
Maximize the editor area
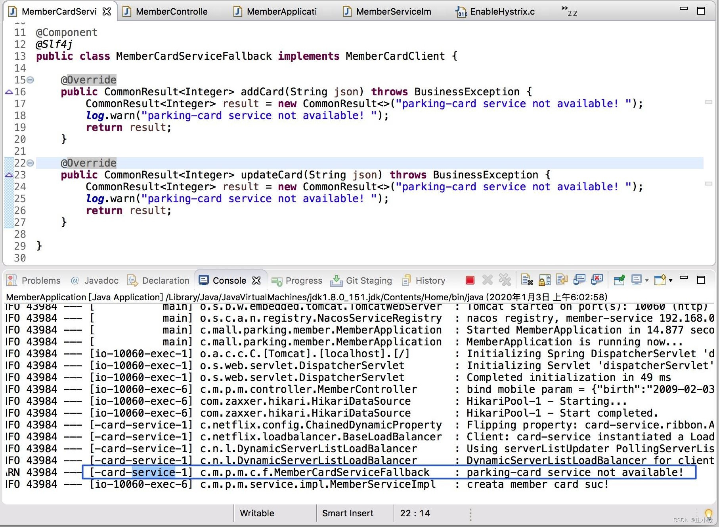pyautogui.click(x=701, y=11)
